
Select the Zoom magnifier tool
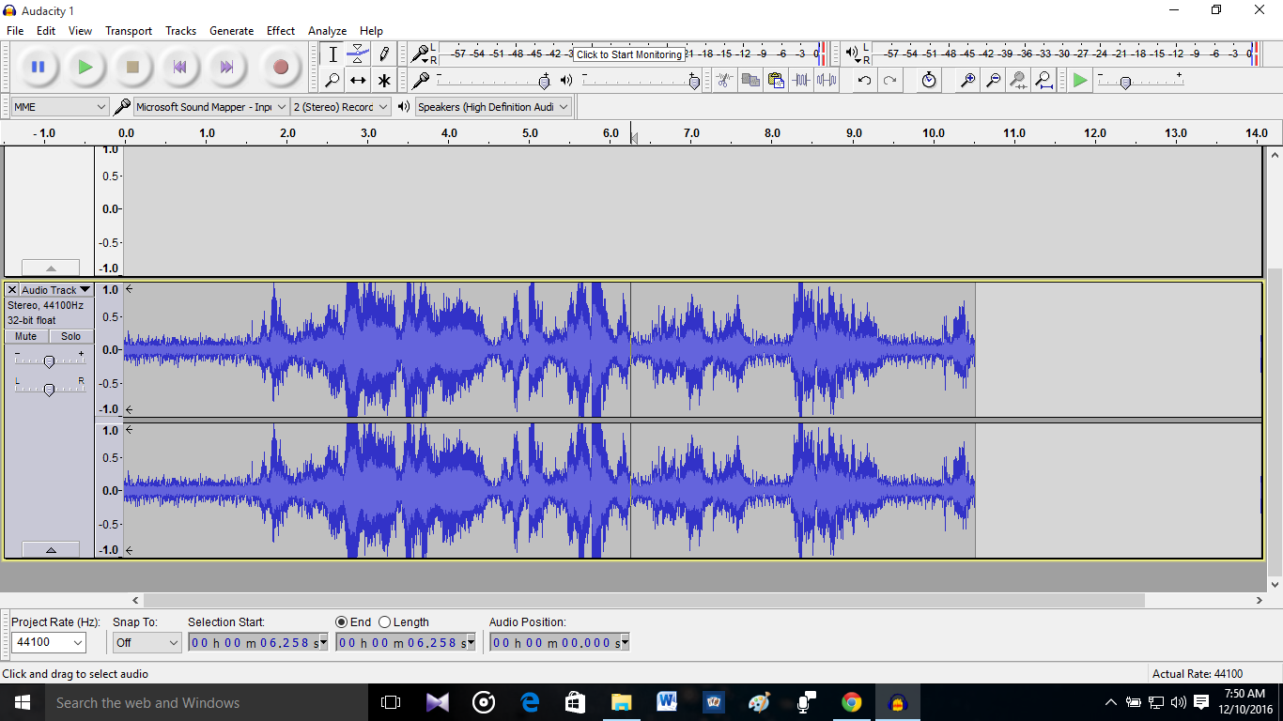pos(332,81)
